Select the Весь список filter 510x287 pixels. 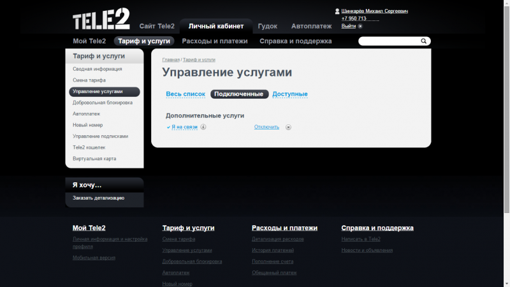click(186, 94)
